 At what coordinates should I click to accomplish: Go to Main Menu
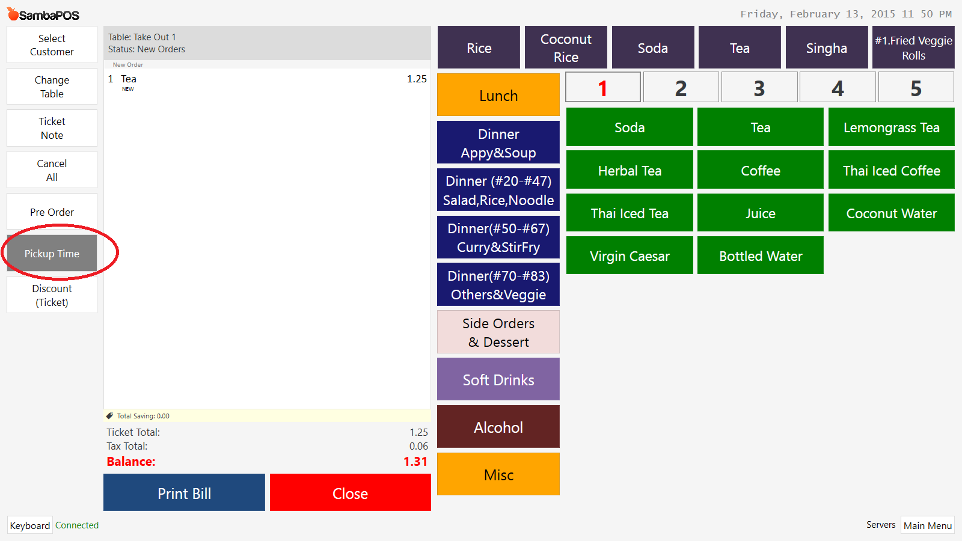[927, 525]
